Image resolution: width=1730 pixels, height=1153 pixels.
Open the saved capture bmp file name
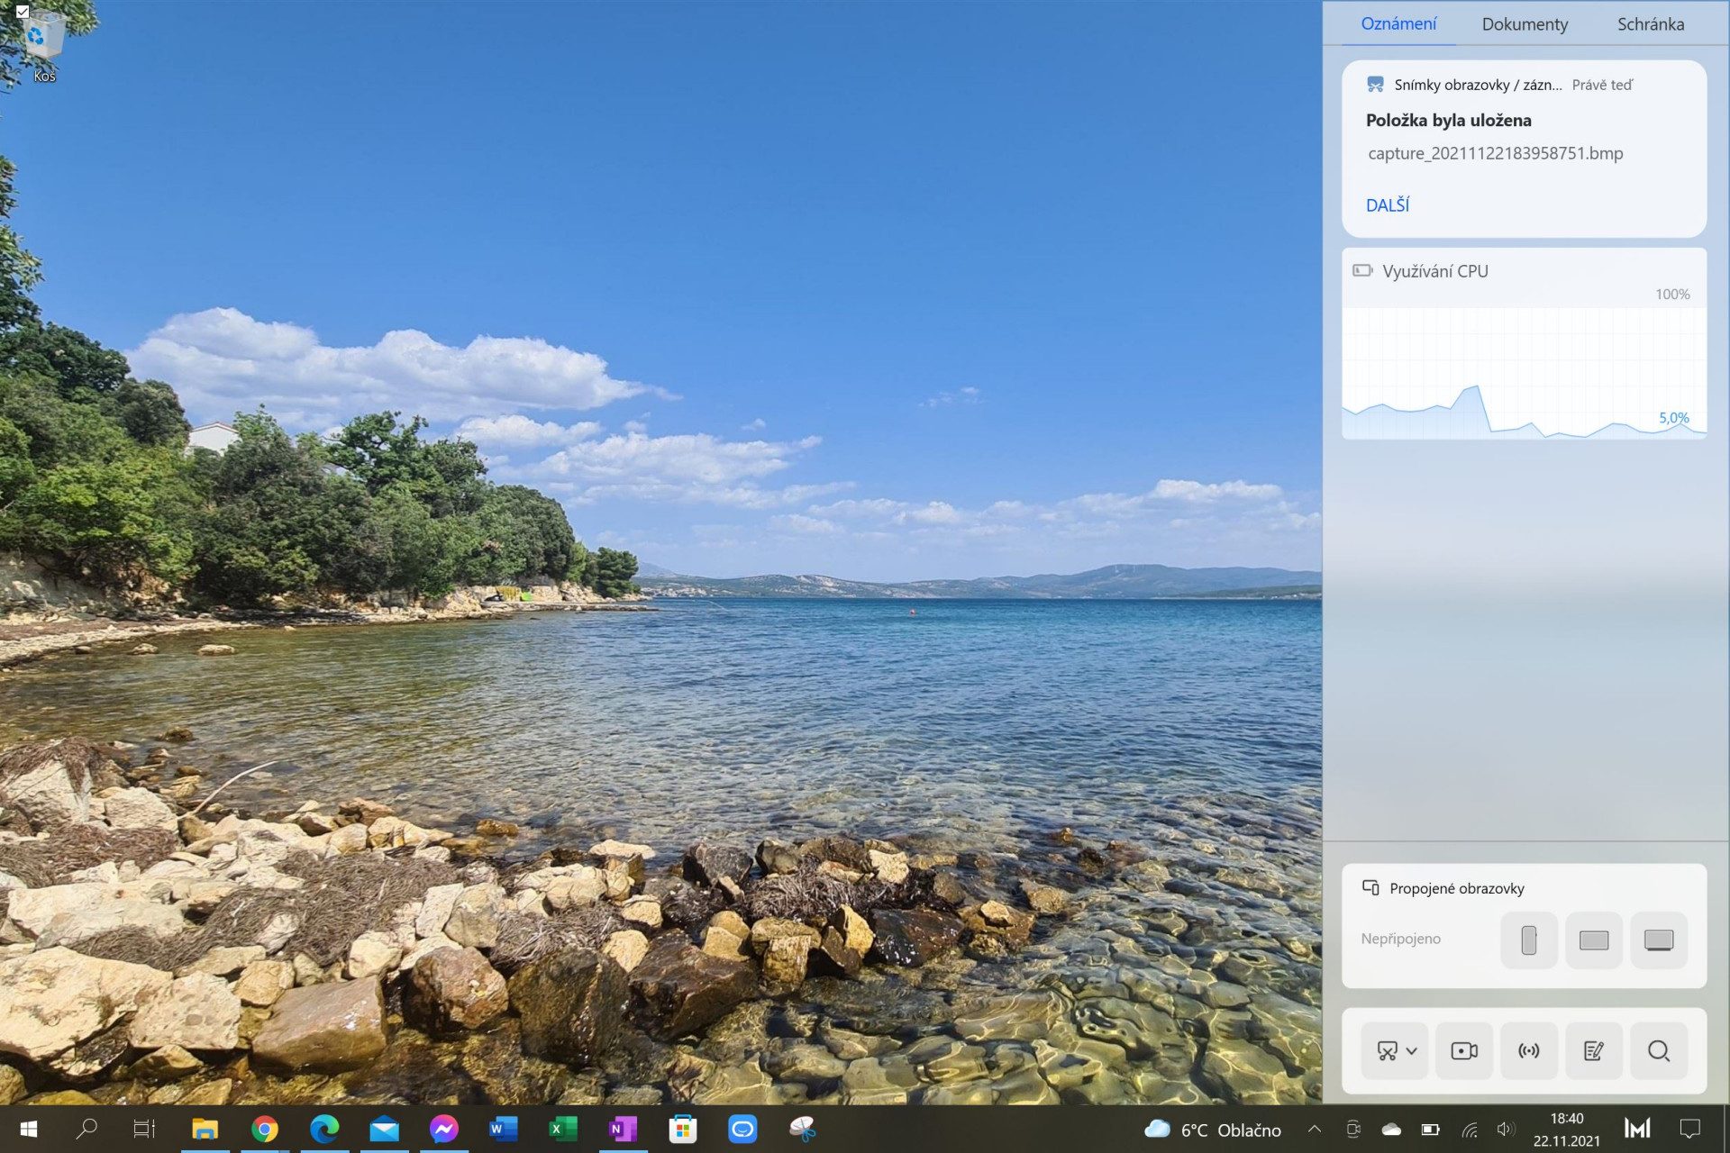click(x=1496, y=153)
